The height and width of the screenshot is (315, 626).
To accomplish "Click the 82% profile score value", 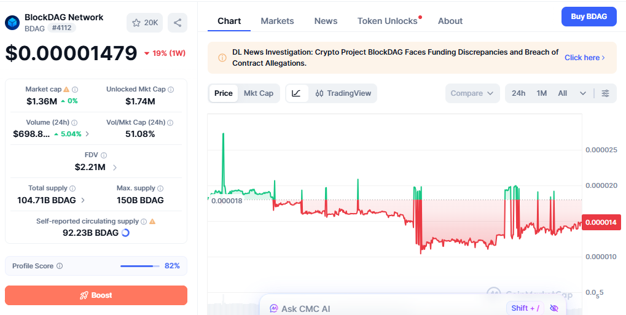I will 172,266.
